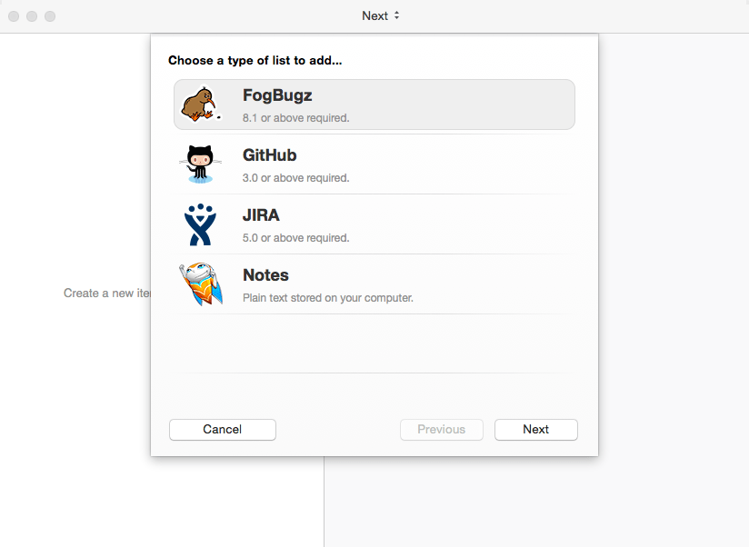Click the green zoom window button
The image size is (749, 547).
pyautogui.click(x=50, y=16)
